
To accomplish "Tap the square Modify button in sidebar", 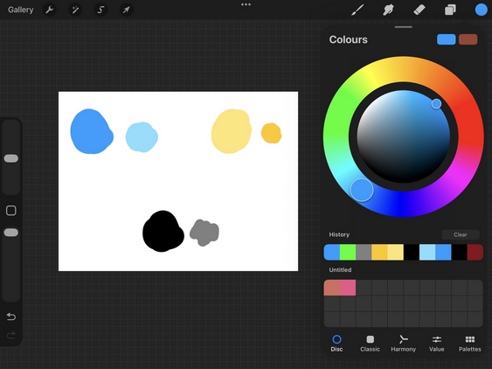I will (11, 211).
